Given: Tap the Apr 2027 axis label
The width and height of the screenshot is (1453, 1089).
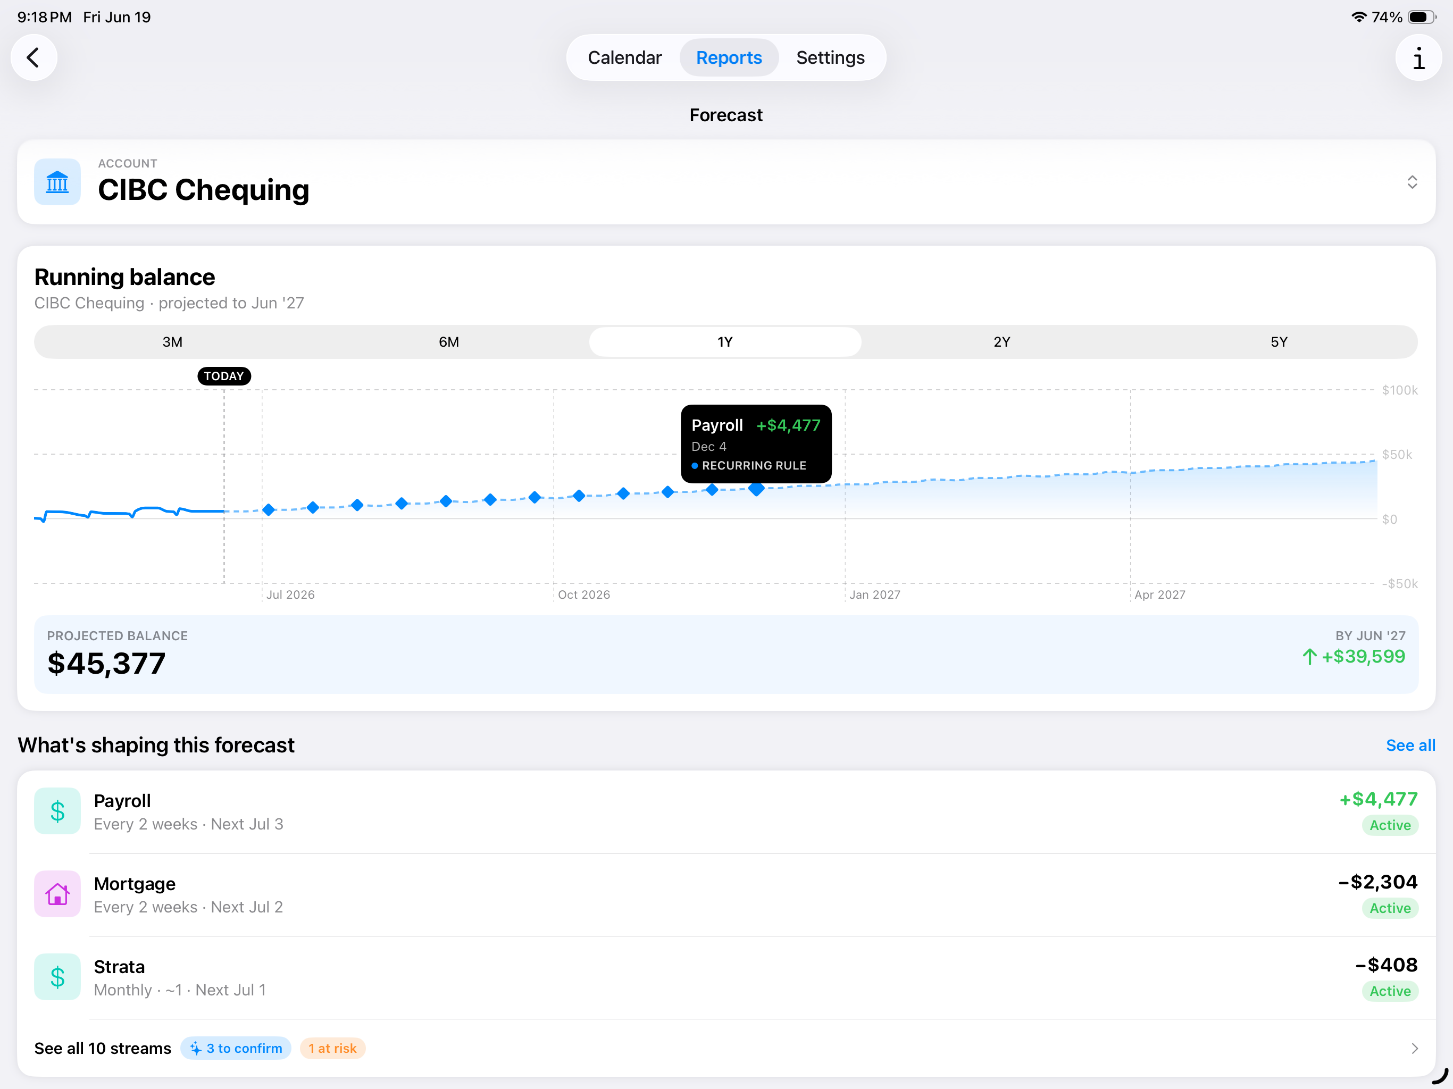Looking at the screenshot, I should [x=1160, y=594].
